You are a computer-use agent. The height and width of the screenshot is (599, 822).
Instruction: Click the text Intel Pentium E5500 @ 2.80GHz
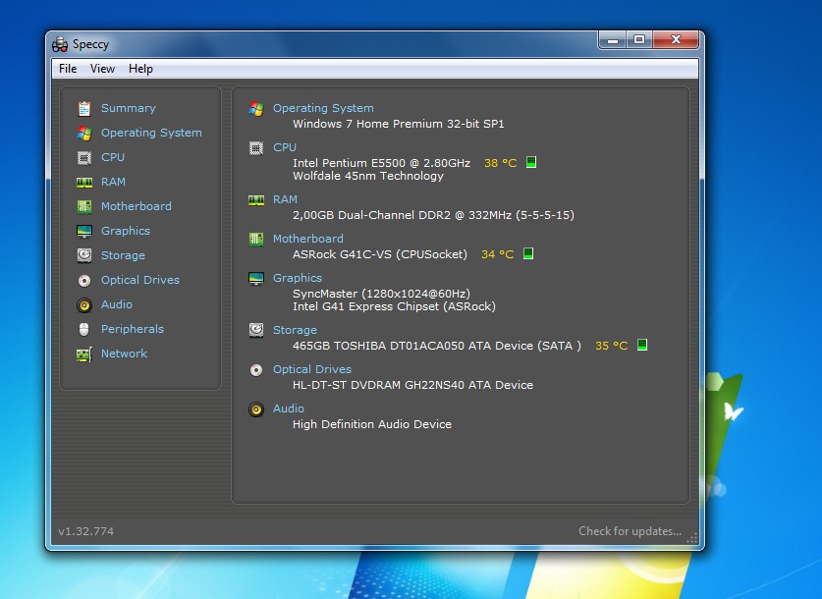point(382,163)
